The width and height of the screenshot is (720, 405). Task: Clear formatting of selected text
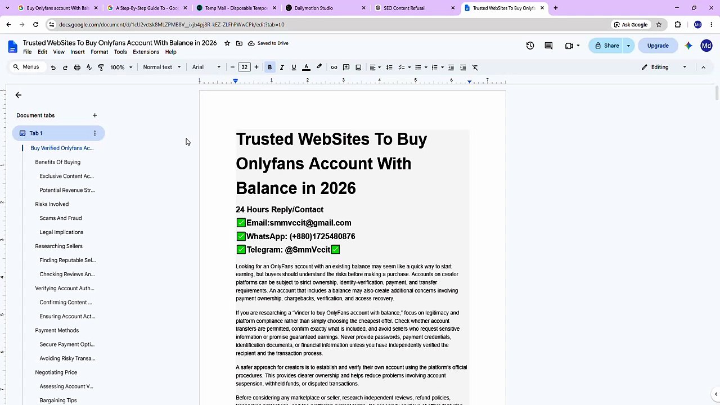click(475, 67)
